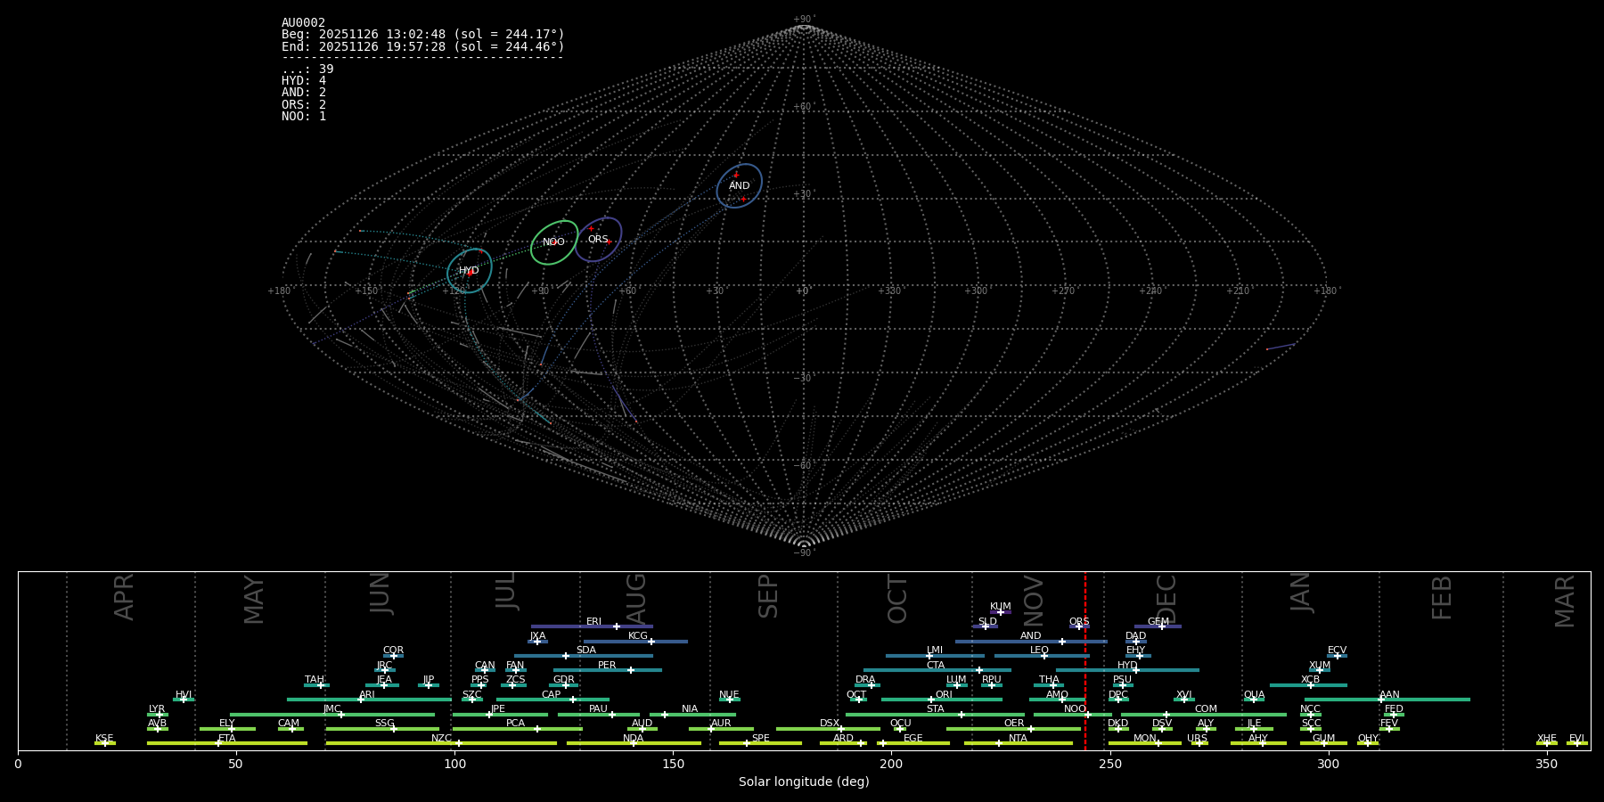
Task: Select the PER shower label in timeline
Action: (x=607, y=666)
